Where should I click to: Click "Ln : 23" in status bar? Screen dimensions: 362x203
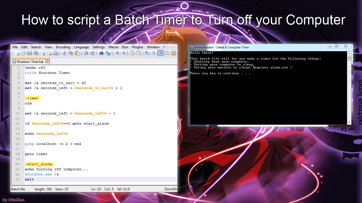(96, 189)
